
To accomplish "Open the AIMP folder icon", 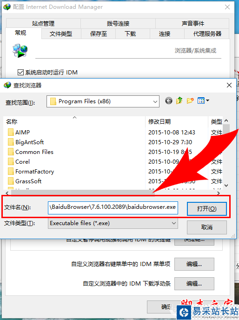I will [x=11, y=132].
